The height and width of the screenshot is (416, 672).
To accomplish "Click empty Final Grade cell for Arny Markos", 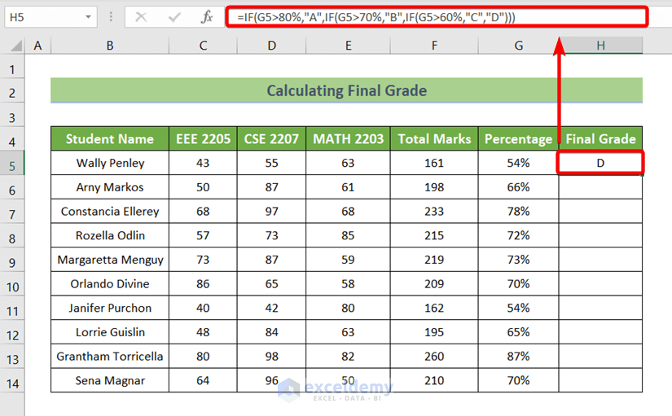I will coord(601,187).
